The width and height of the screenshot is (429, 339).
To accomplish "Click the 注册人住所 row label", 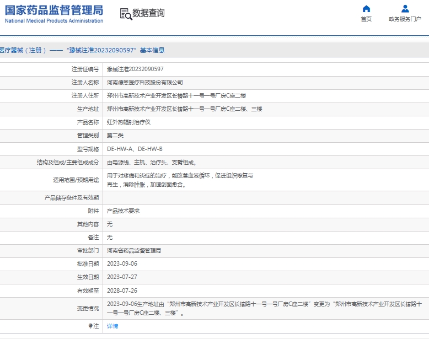I will 85,95.
